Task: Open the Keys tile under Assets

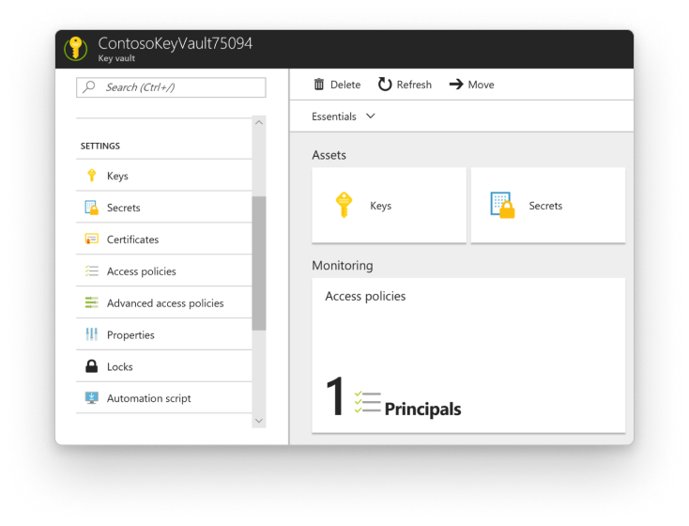Action: 389,206
